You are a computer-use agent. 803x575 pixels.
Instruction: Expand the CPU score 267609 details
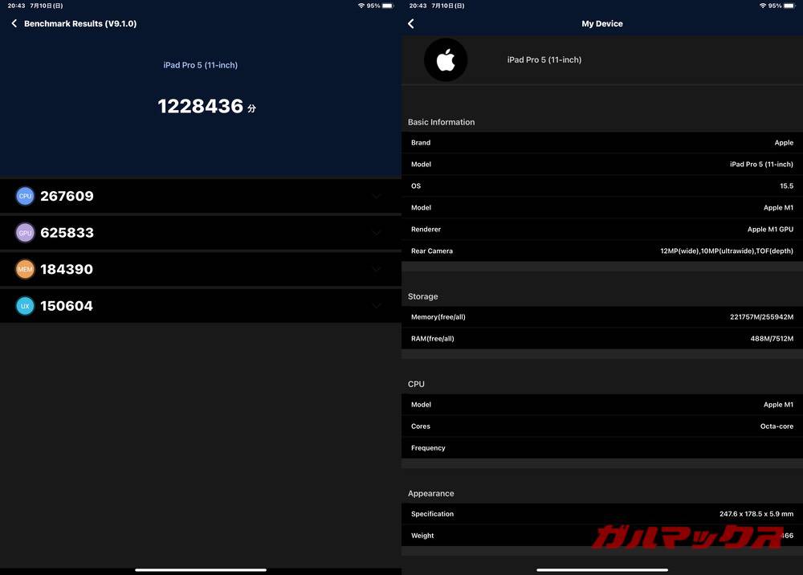tap(376, 195)
